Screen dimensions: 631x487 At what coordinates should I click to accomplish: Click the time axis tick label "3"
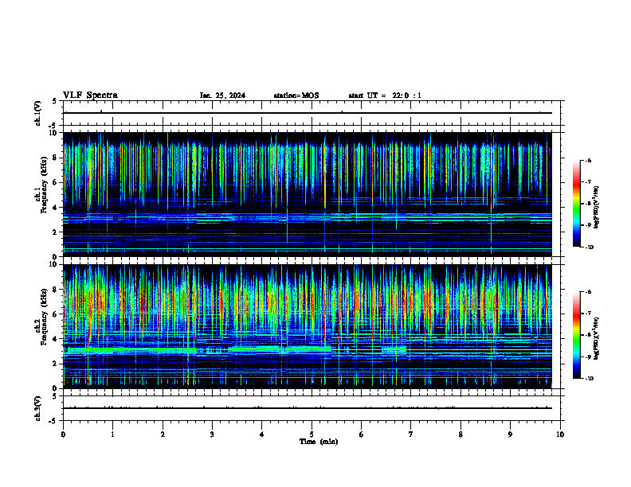pos(212,434)
